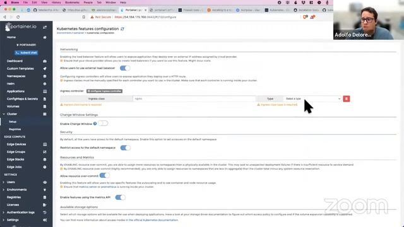Expand the Users sidebar section
404x227 pixels.
pos(4,182)
